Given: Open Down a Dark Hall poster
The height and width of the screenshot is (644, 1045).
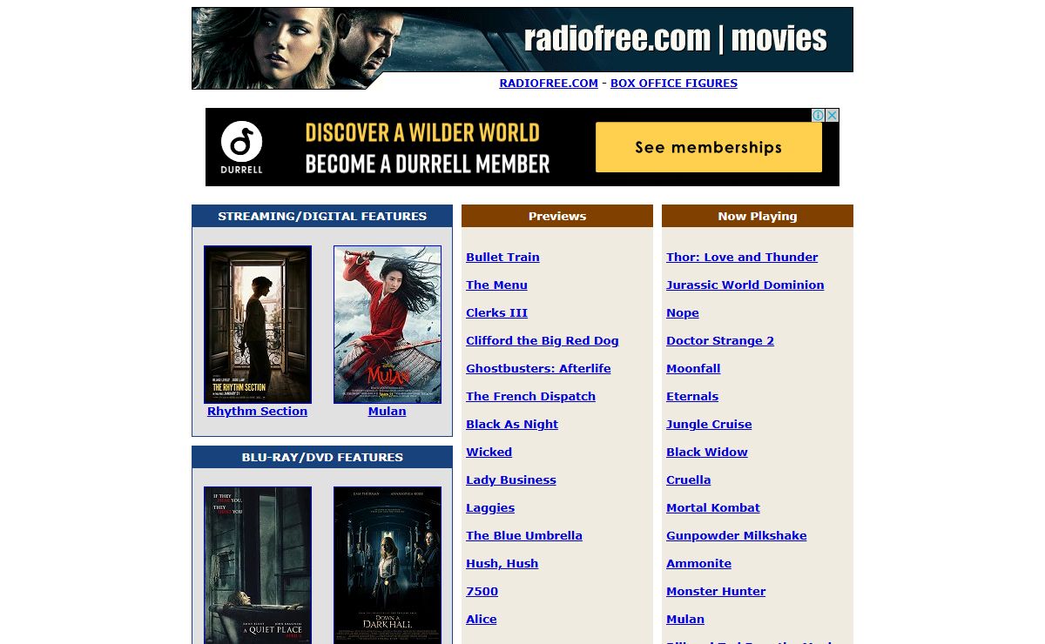Looking at the screenshot, I should point(388,565).
